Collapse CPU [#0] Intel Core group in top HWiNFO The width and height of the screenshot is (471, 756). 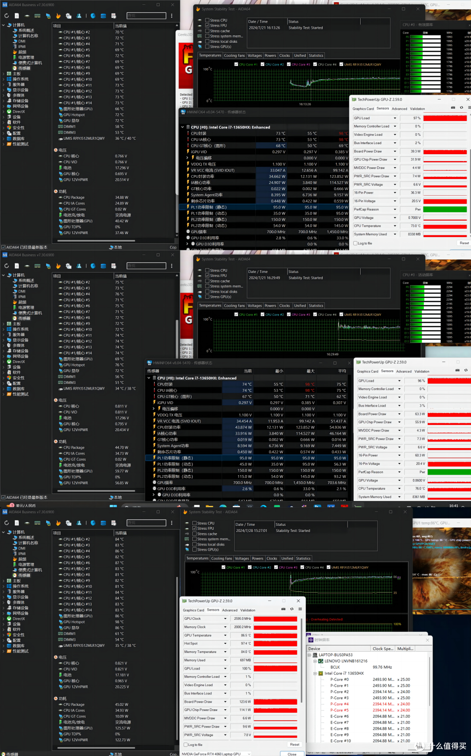point(183,128)
